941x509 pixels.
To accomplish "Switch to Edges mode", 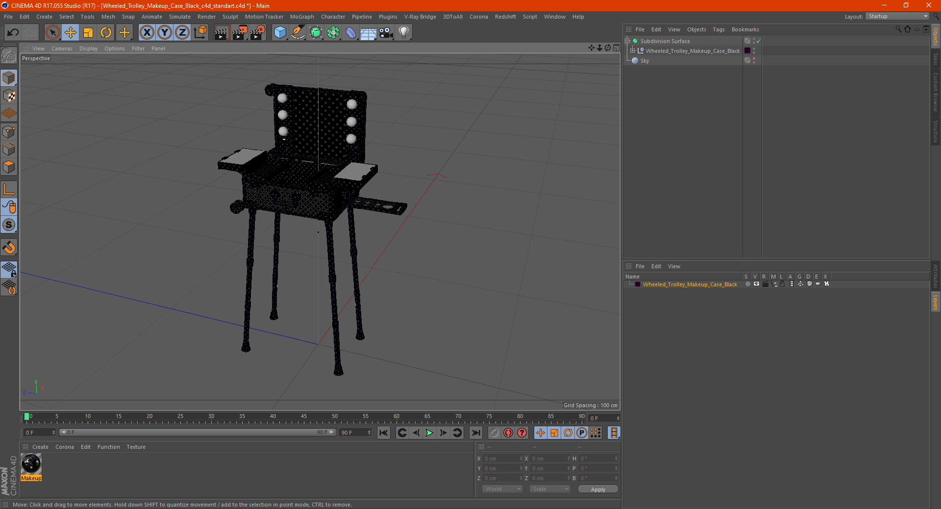I will (x=9, y=149).
